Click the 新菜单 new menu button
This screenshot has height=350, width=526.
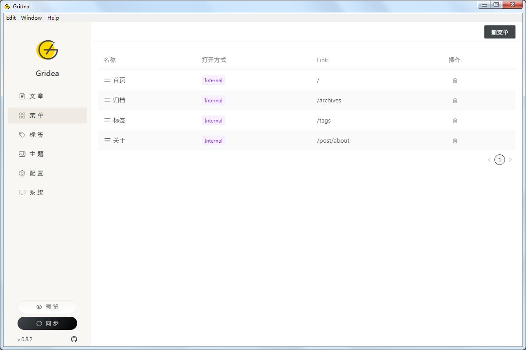(500, 32)
